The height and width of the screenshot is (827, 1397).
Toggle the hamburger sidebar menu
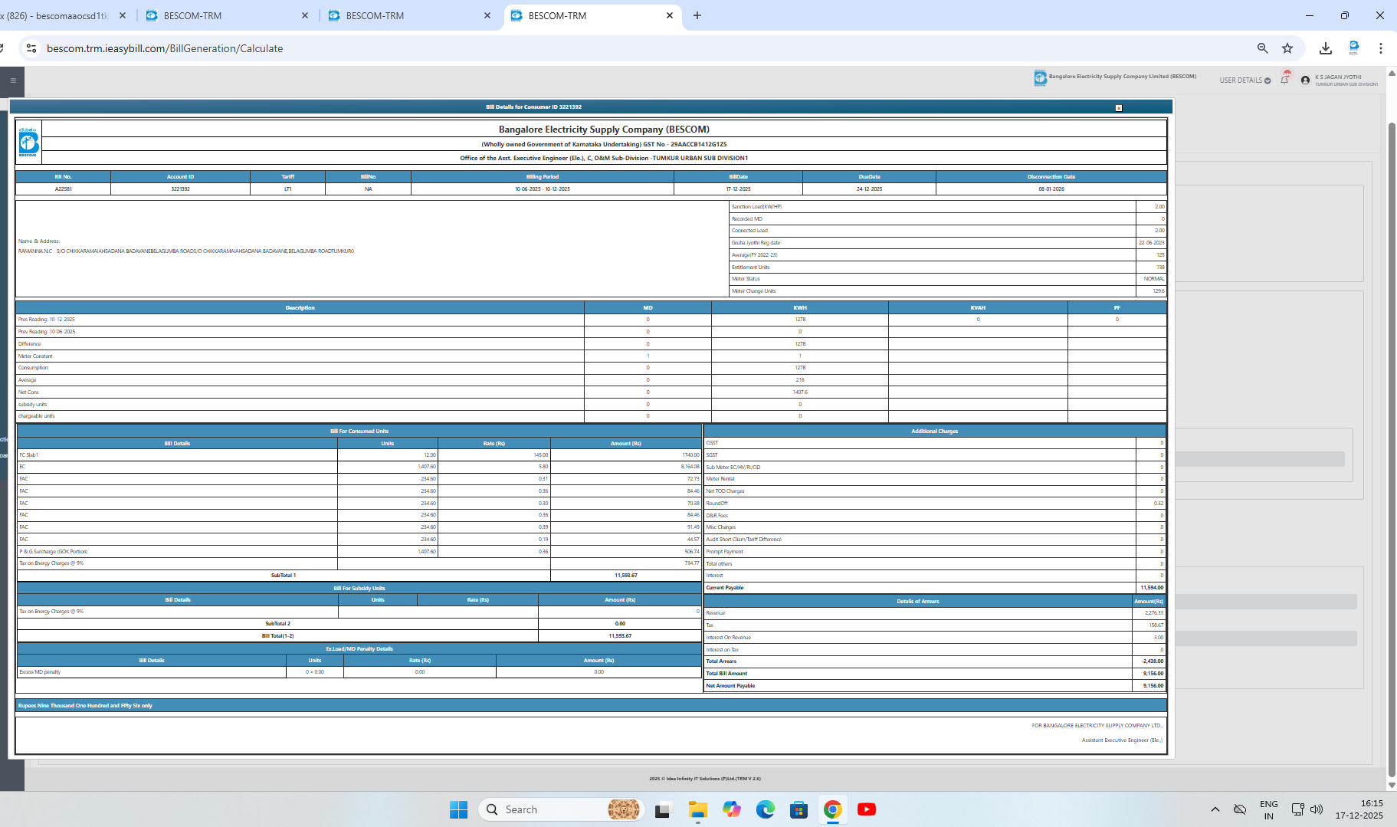13,80
